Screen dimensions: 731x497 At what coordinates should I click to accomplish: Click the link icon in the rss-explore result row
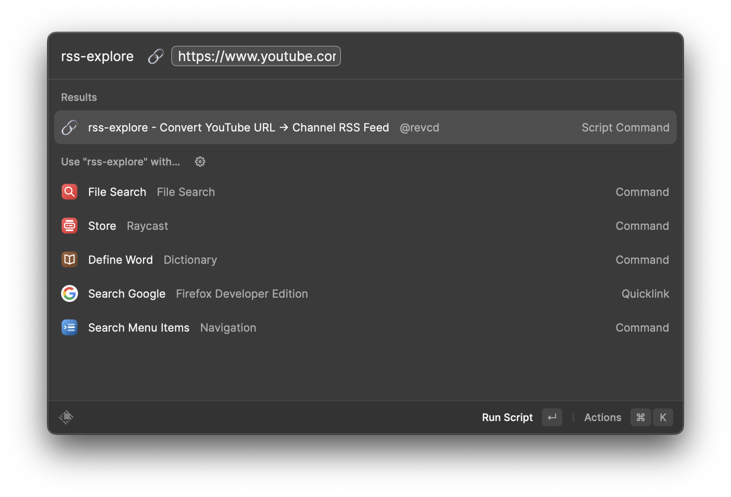point(70,127)
